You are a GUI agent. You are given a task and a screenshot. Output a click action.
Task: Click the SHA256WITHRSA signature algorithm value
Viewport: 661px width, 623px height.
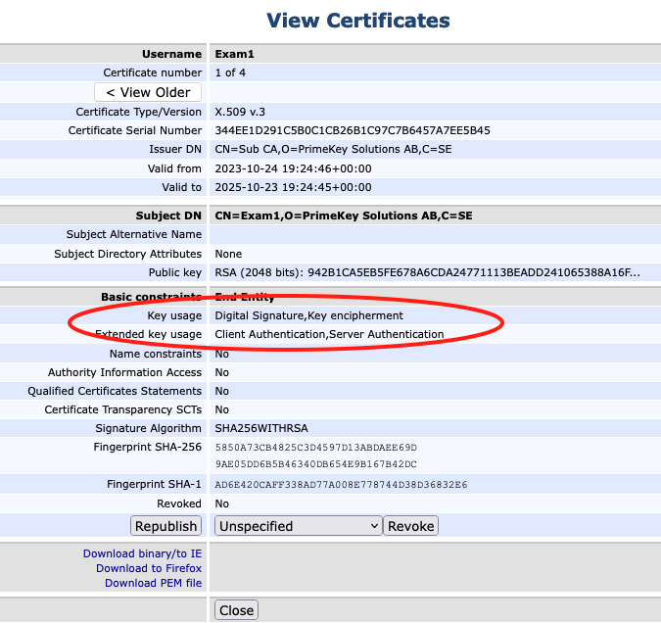[261, 428]
